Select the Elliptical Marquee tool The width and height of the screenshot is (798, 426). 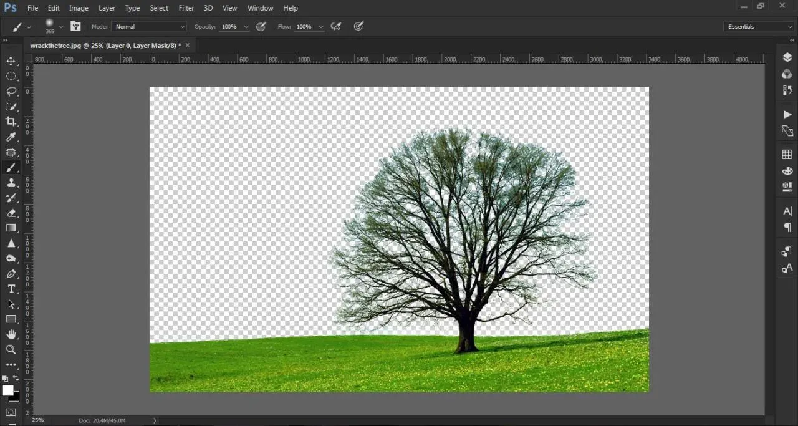[11, 76]
